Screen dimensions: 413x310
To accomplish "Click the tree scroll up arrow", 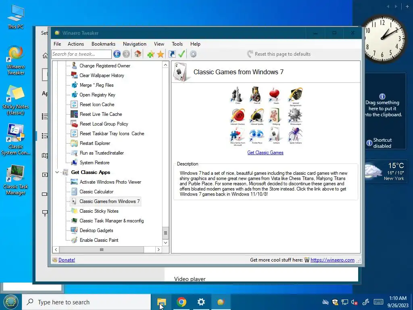I will click(x=165, y=65).
